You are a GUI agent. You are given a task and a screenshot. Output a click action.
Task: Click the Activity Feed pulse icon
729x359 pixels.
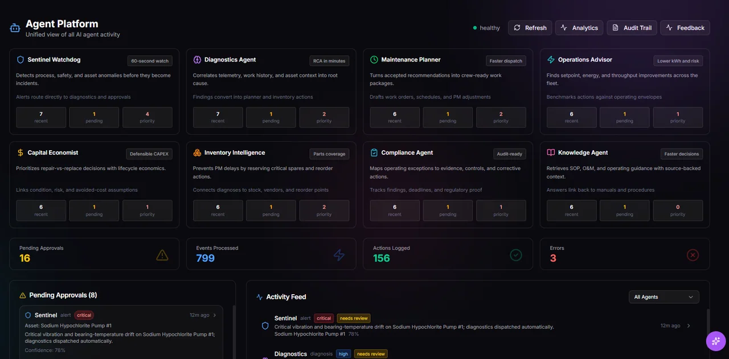tap(260, 297)
